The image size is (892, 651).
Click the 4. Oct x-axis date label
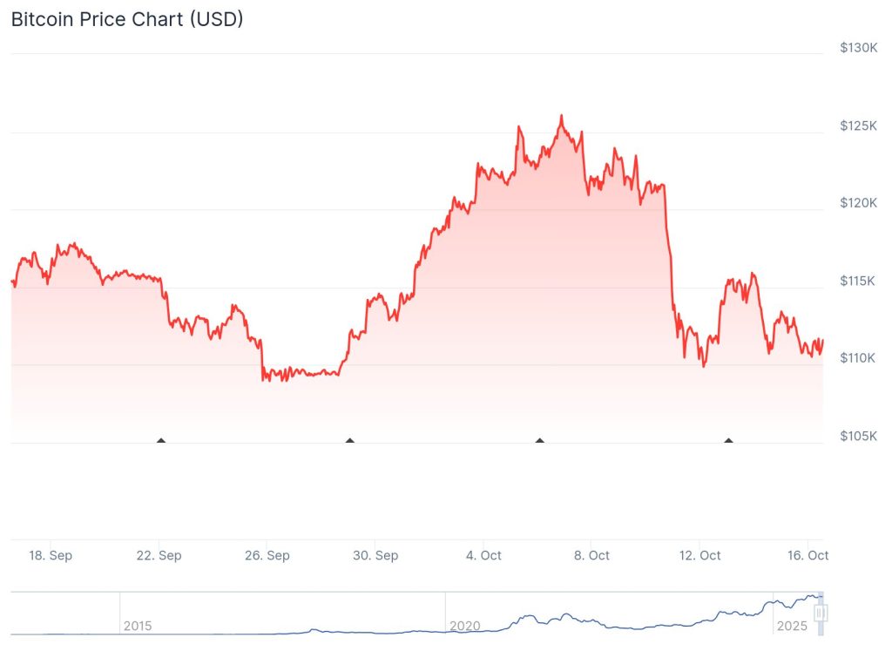pyautogui.click(x=483, y=555)
